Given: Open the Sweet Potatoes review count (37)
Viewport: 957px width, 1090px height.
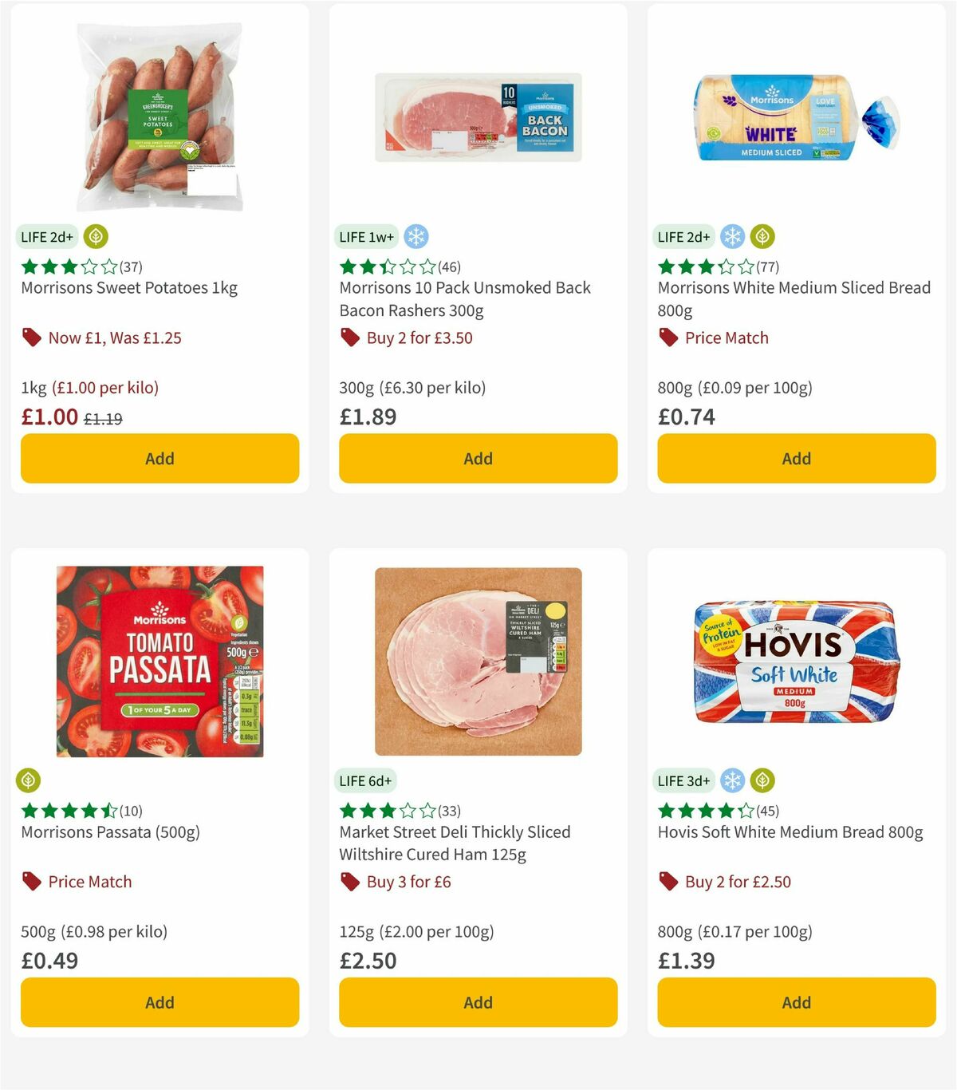Looking at the screenshot, I should pos(129,268).
